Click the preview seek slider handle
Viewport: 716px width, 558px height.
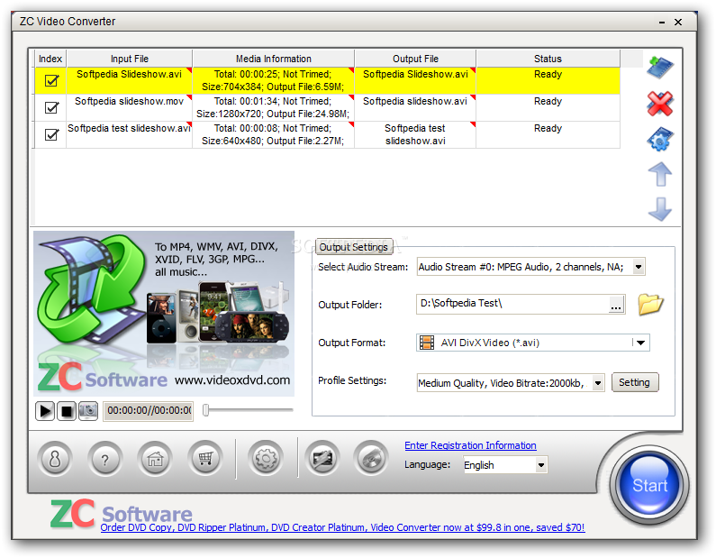(206, 410)
